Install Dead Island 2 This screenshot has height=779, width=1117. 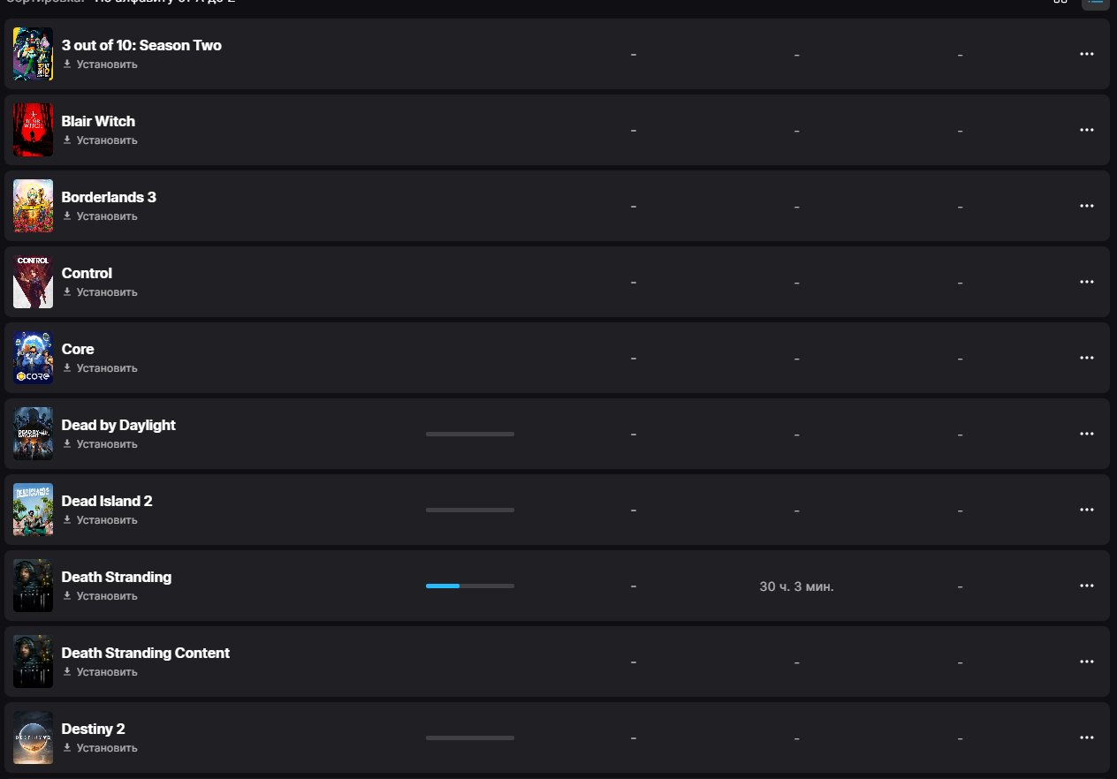coord(100,520)
